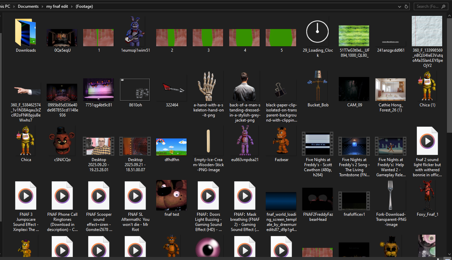
Task: Select the 0995b85d336e40 hallway image
Action: click(x=62, y=93)
